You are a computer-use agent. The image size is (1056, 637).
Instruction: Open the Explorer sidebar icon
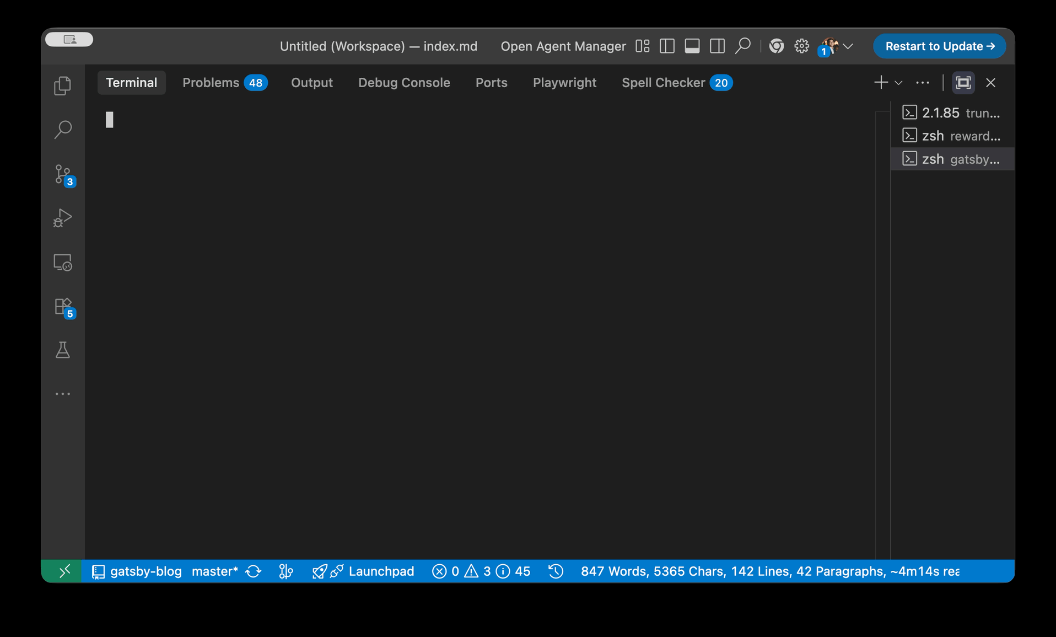click(x=62, y=85)
